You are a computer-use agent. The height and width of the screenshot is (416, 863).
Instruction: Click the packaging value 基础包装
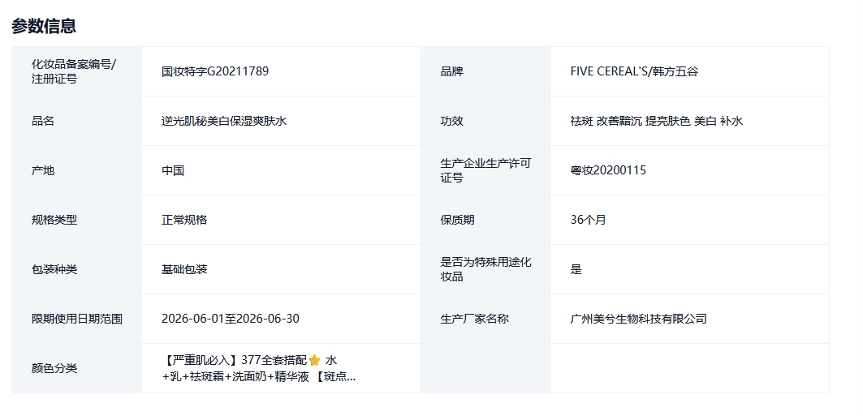(184, 269)
